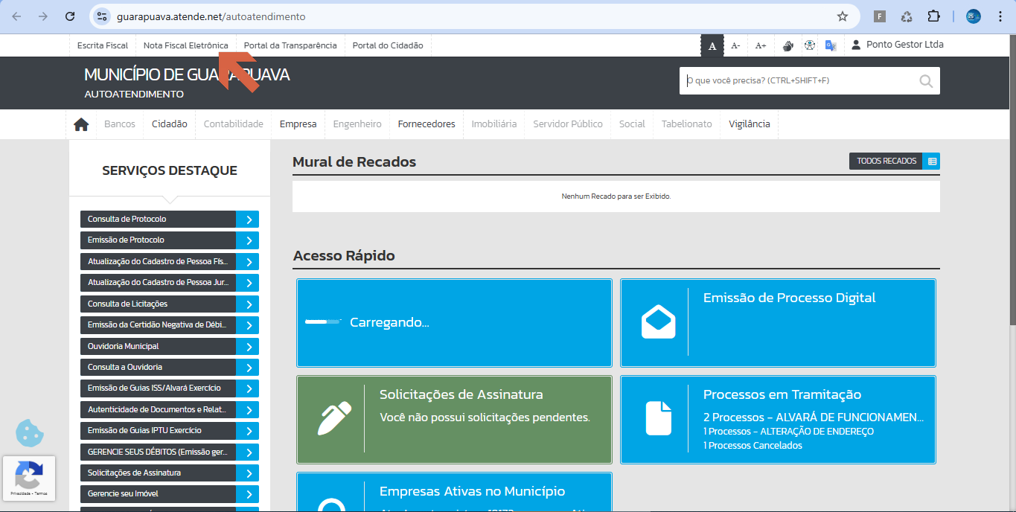Click arrow next to Consulta de Licitações
The height and width of the screenshot is (512, 1016).
coord(248,304)
